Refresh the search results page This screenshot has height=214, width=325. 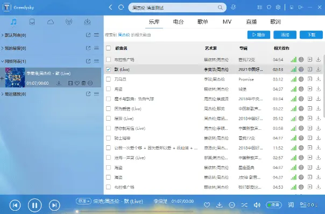121,8
